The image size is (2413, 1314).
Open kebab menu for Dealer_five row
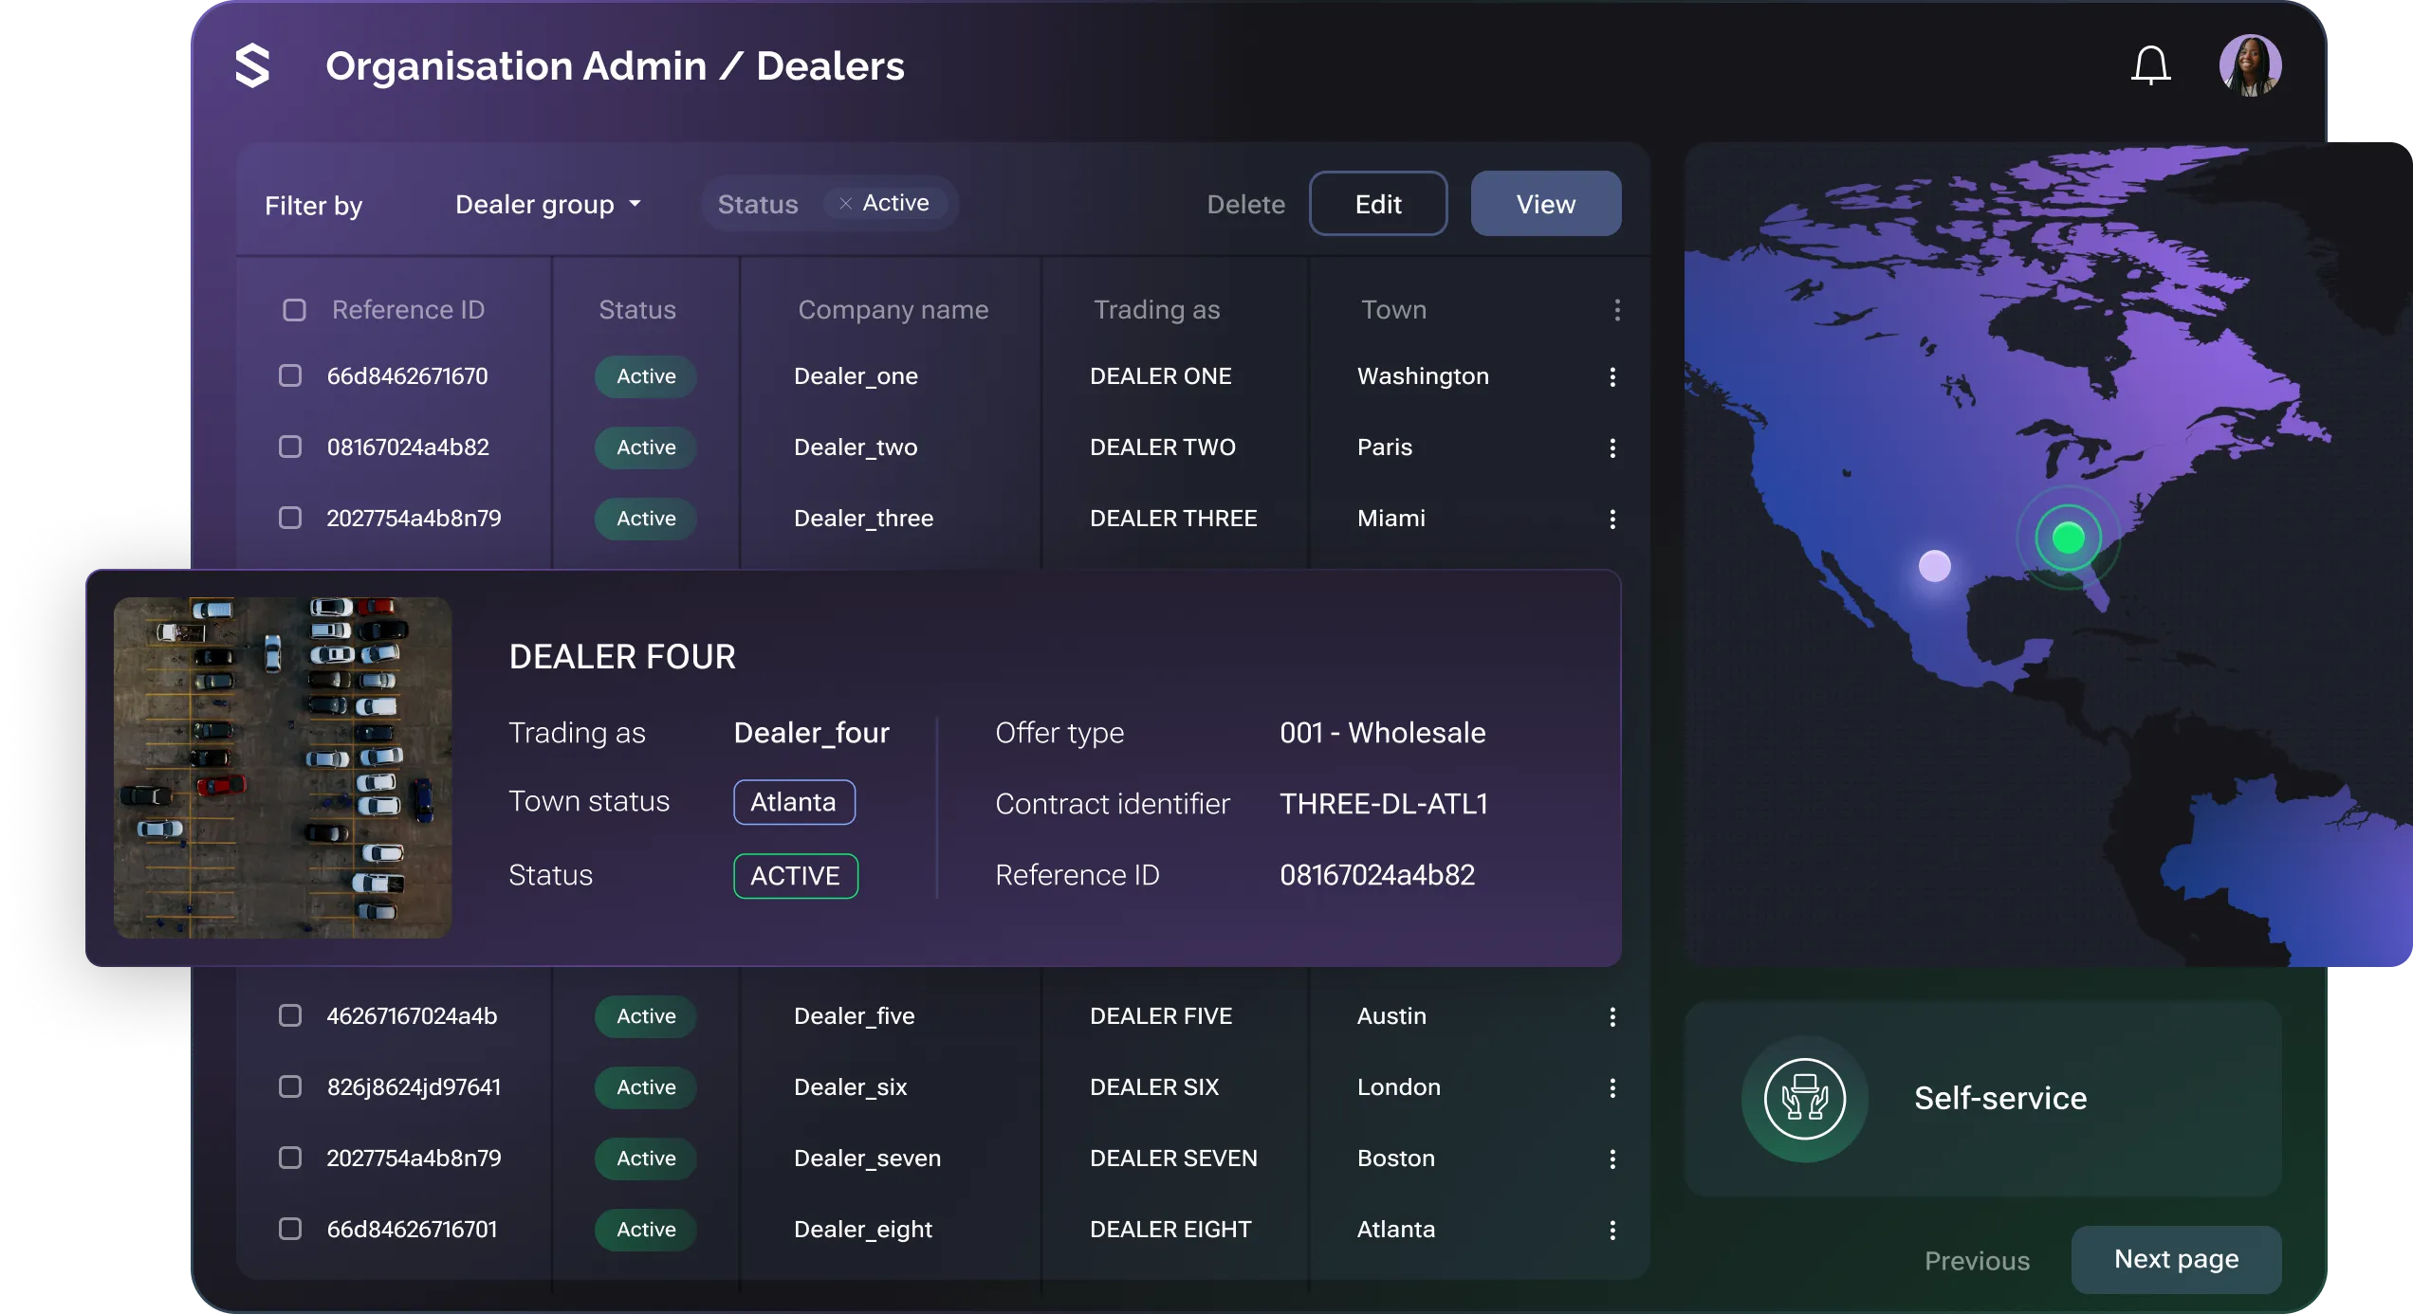pos(1612,1016)
